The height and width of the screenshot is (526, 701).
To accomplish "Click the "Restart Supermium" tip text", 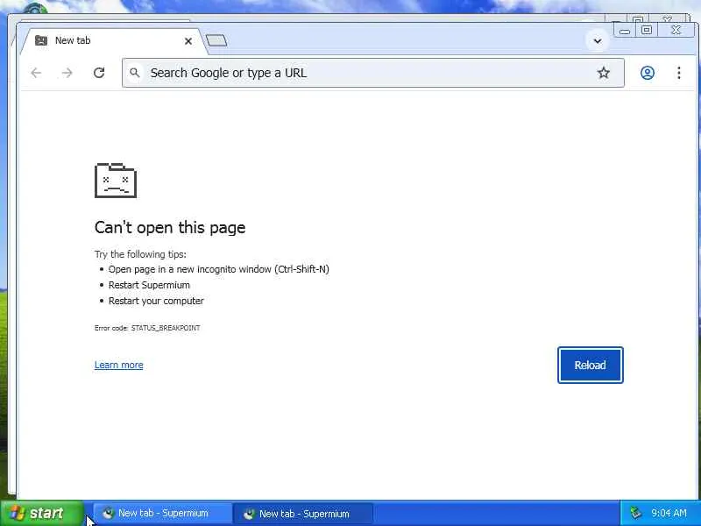I will tap(149, 285).
